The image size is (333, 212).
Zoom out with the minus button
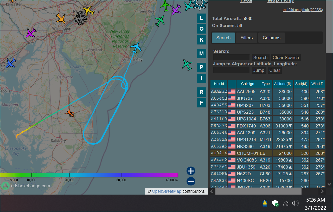coord(191,181)
